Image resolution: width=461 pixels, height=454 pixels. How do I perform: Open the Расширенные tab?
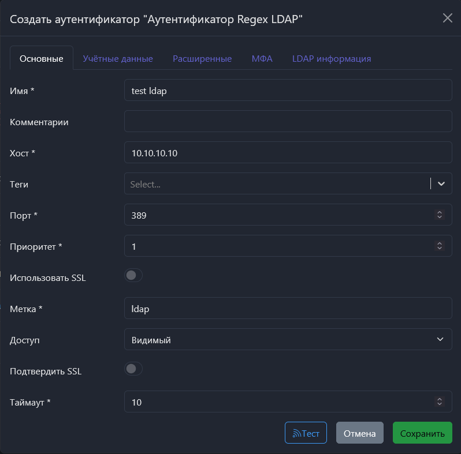tap(202, 59)
